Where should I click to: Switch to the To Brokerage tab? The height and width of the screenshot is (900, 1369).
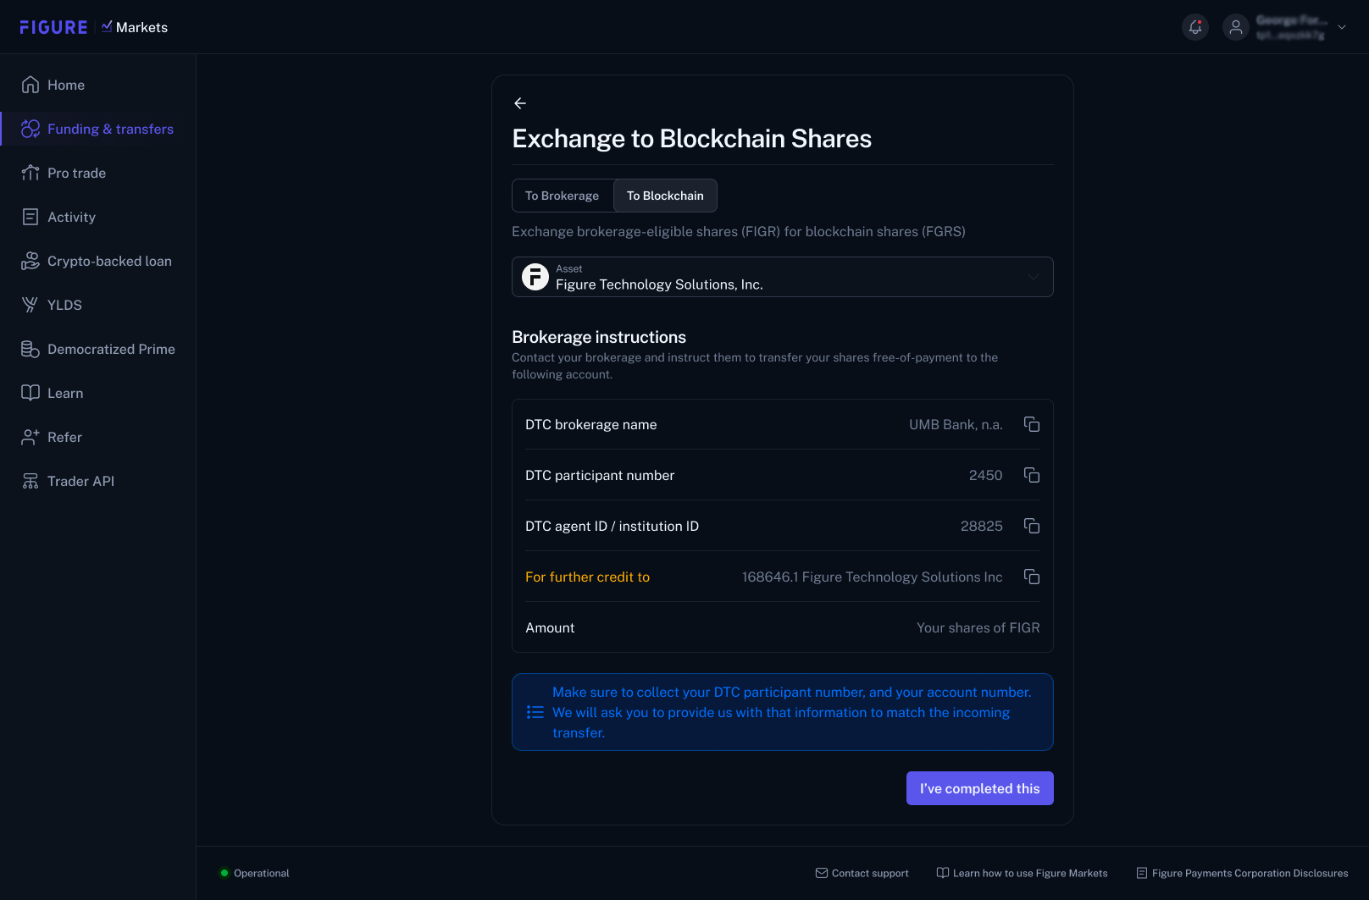coord(563,196)
